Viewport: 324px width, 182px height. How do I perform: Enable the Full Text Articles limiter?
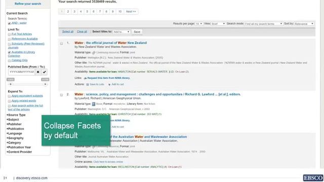tap(9, 34)
